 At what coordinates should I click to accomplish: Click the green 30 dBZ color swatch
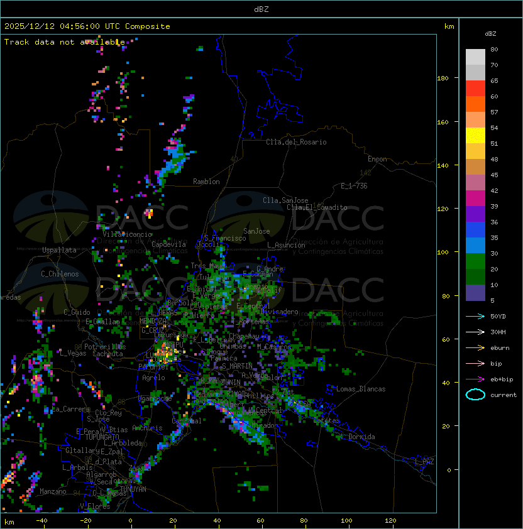coord(475,261)
